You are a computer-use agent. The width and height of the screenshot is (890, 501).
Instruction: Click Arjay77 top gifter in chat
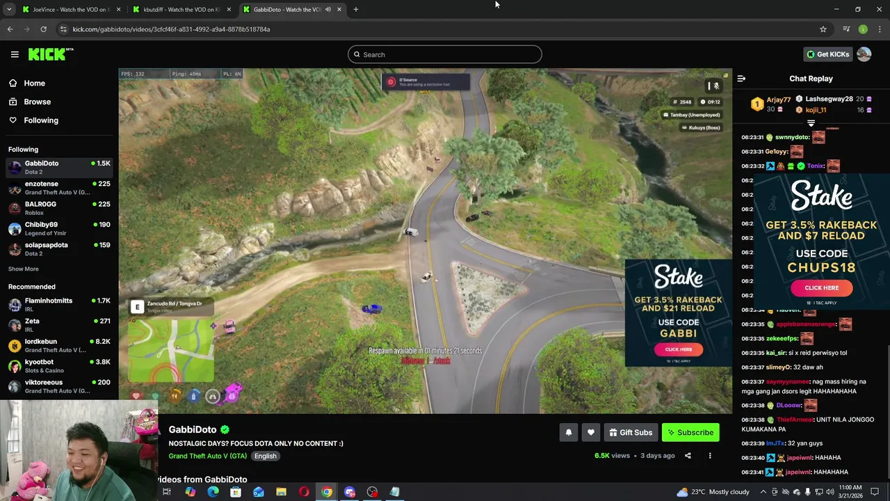click(778, 100)
